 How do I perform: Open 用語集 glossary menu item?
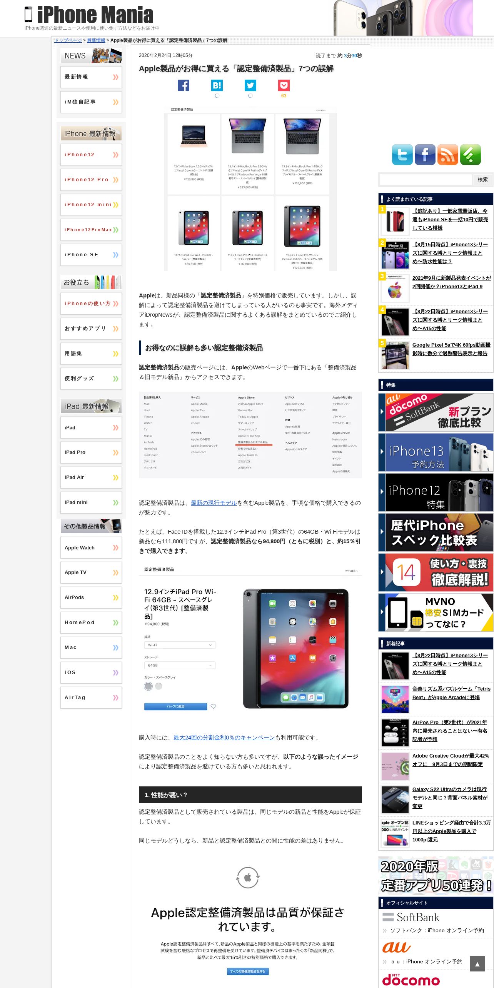tap(91, 354)
